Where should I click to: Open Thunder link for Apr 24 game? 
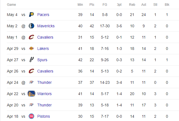pos(44,82)
